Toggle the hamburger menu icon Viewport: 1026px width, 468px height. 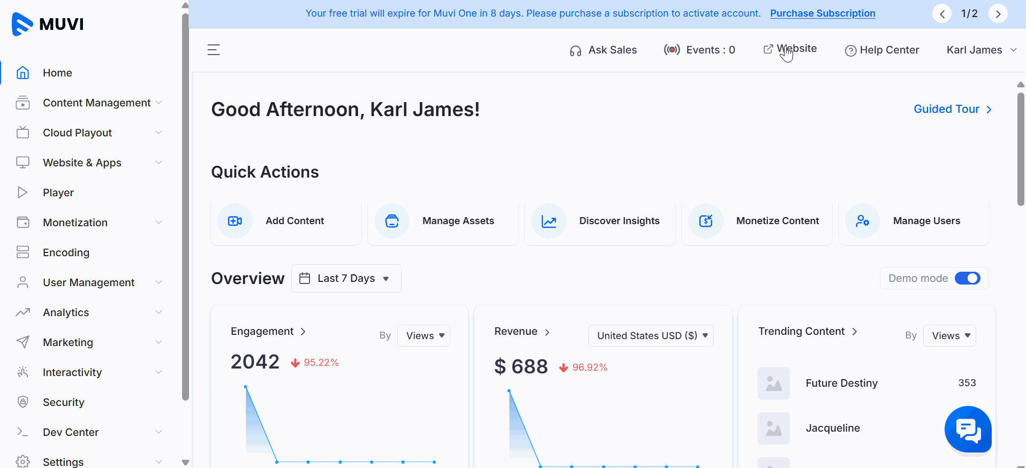click(x=214, y=50)
